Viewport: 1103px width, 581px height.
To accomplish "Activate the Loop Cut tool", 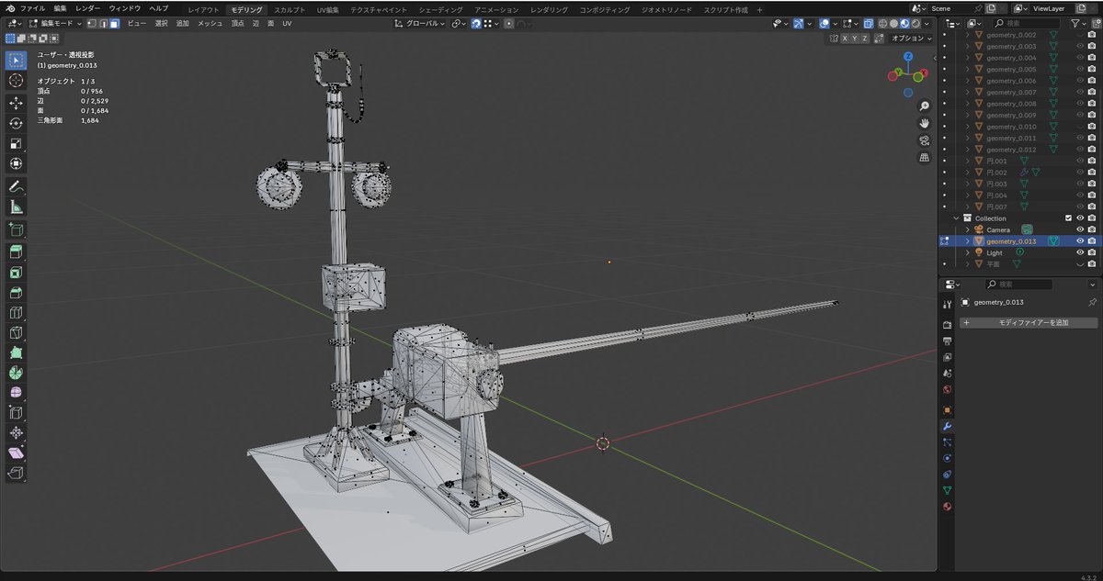I will click(x=16, y=313).
